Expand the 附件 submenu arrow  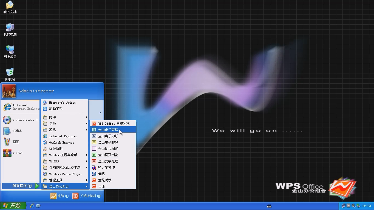click(86, 117)
